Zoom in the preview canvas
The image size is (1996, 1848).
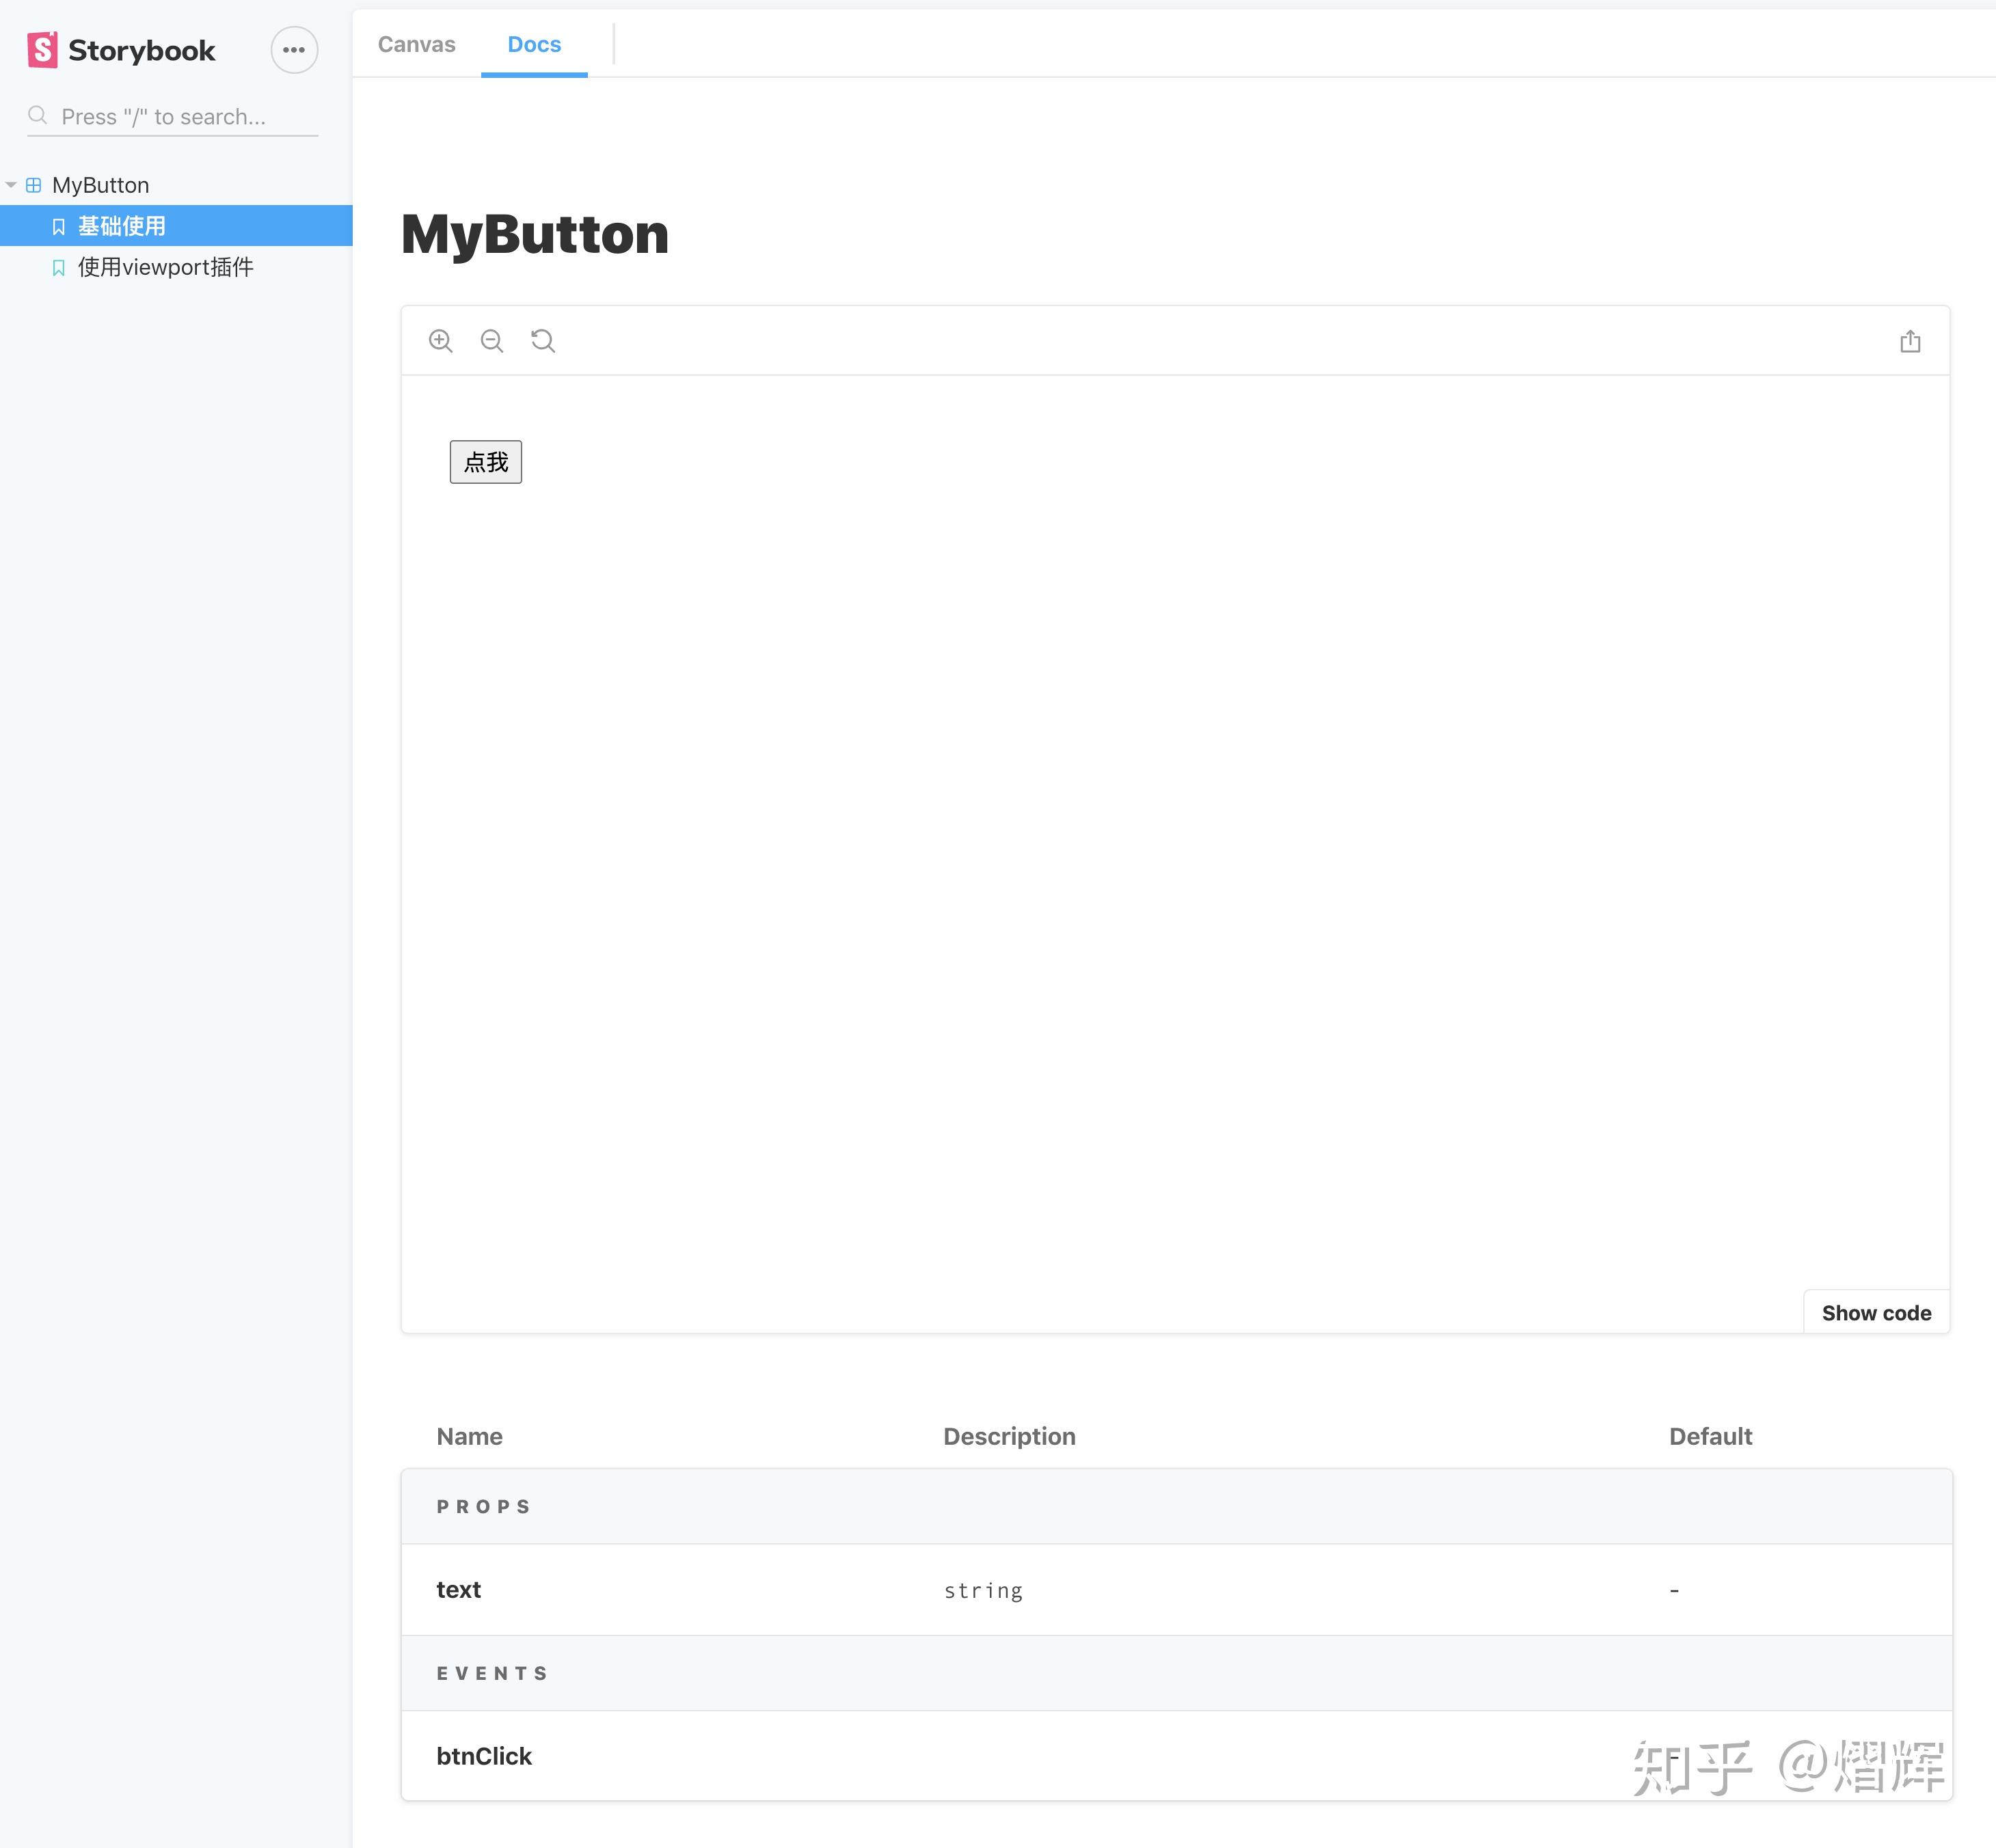pos(441,340)
